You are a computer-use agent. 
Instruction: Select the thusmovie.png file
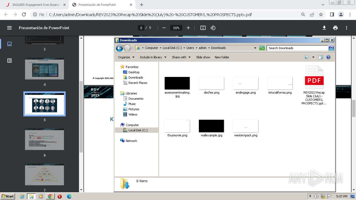177,128
